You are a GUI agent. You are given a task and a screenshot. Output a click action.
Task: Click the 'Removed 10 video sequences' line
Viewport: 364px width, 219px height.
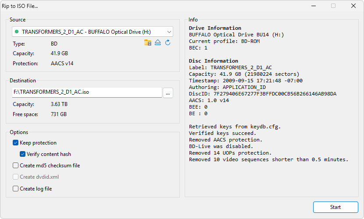click(x=268, y=159)
